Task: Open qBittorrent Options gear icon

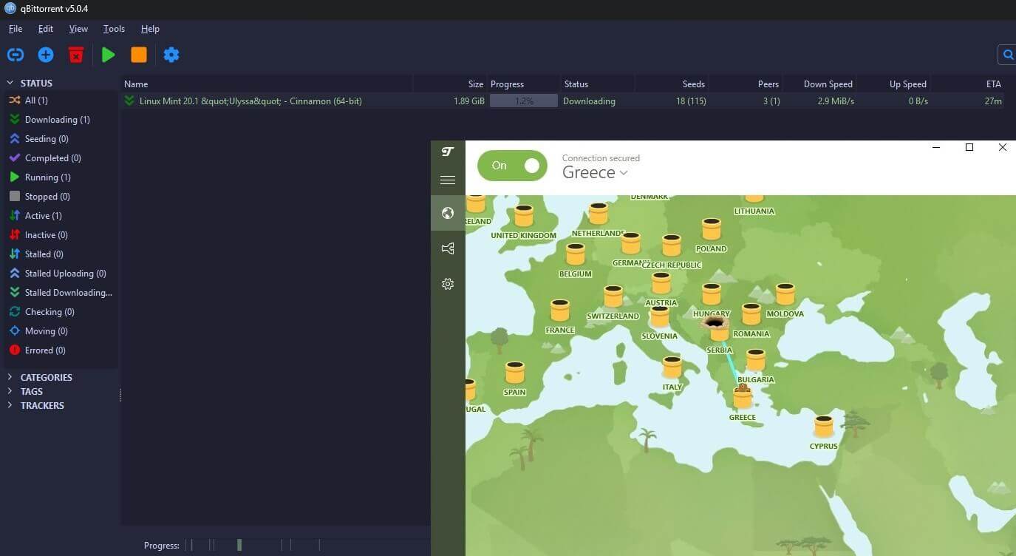Action: 171,55
